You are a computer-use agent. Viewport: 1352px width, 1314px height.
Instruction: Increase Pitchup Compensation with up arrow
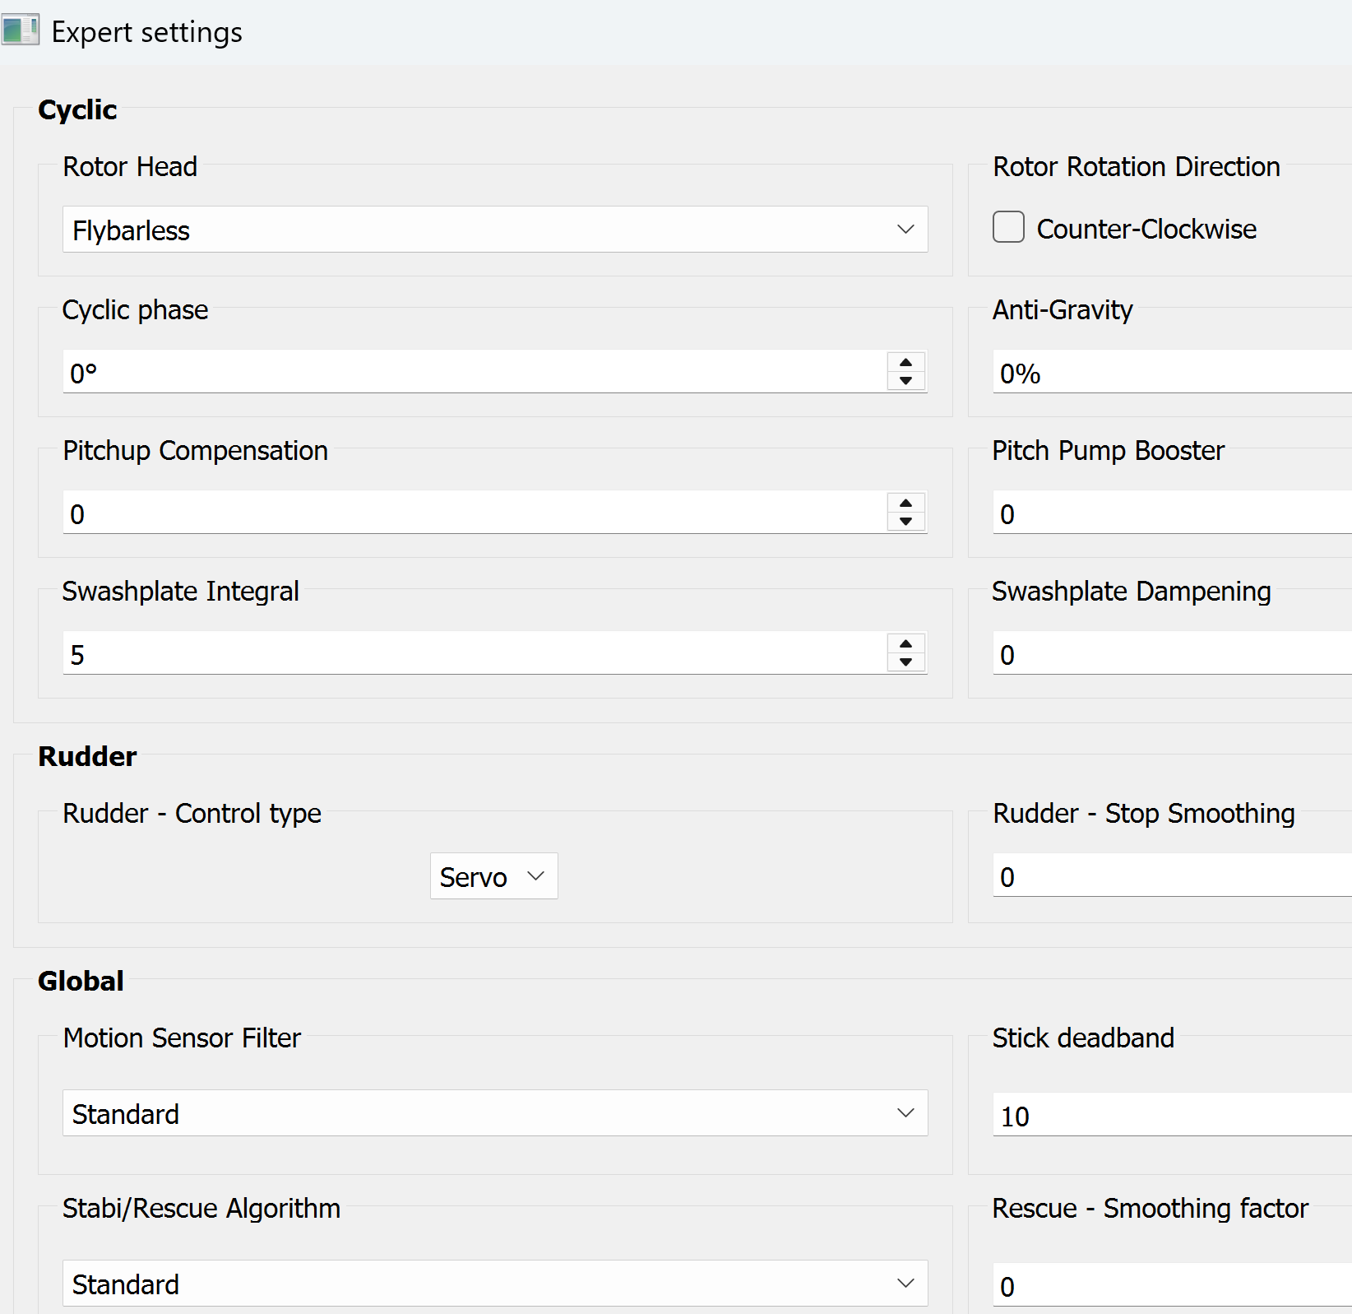905,504
